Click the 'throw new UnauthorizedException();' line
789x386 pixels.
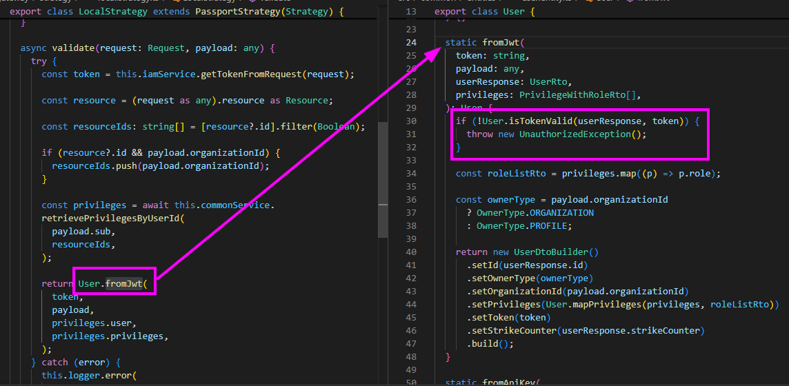tap(556, 134)
